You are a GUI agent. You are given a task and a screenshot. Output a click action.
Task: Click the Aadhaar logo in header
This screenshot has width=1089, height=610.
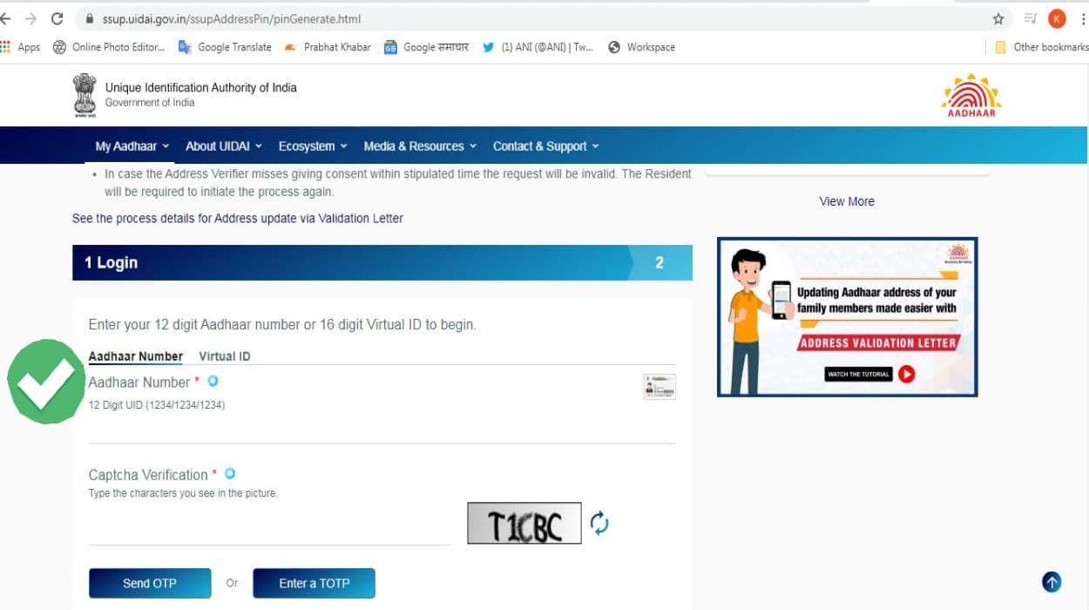click(x=971, y=96)
